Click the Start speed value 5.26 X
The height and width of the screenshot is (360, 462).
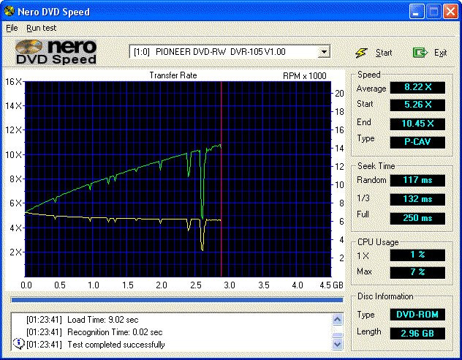pos(417,105)
